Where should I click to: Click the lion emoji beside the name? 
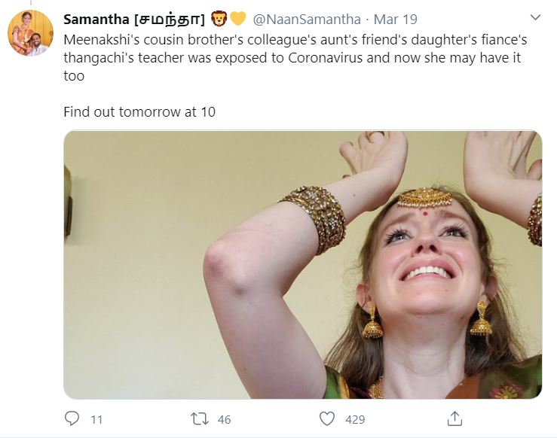click(x=219, y=18)
